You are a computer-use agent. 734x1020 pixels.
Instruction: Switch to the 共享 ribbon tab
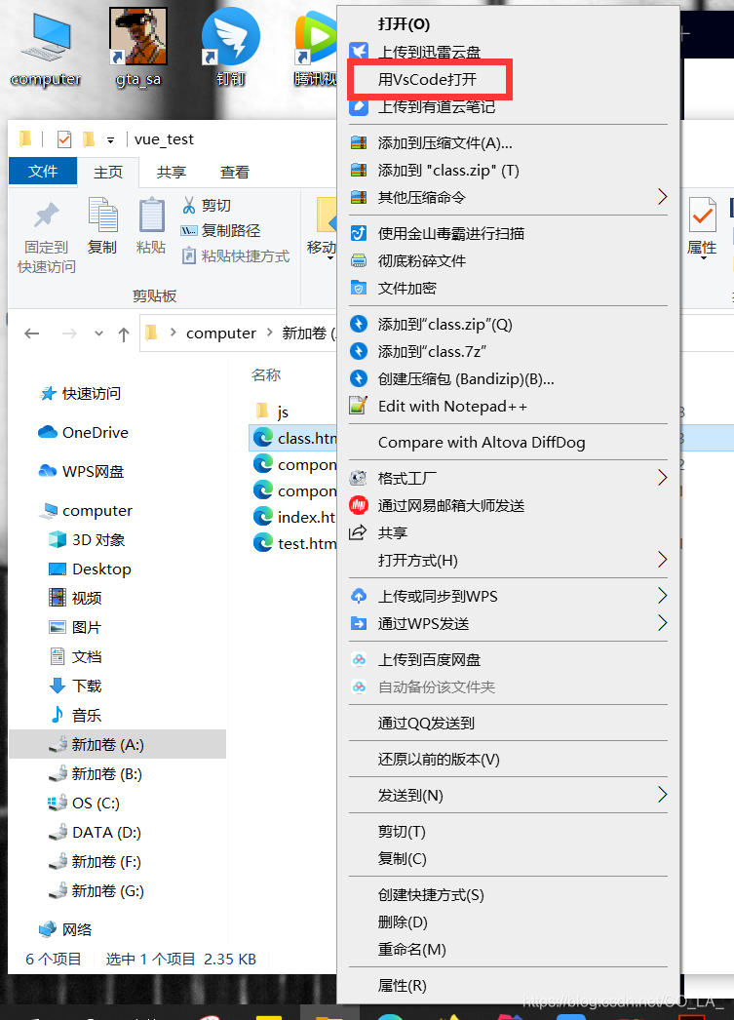[x=172, y=173]
